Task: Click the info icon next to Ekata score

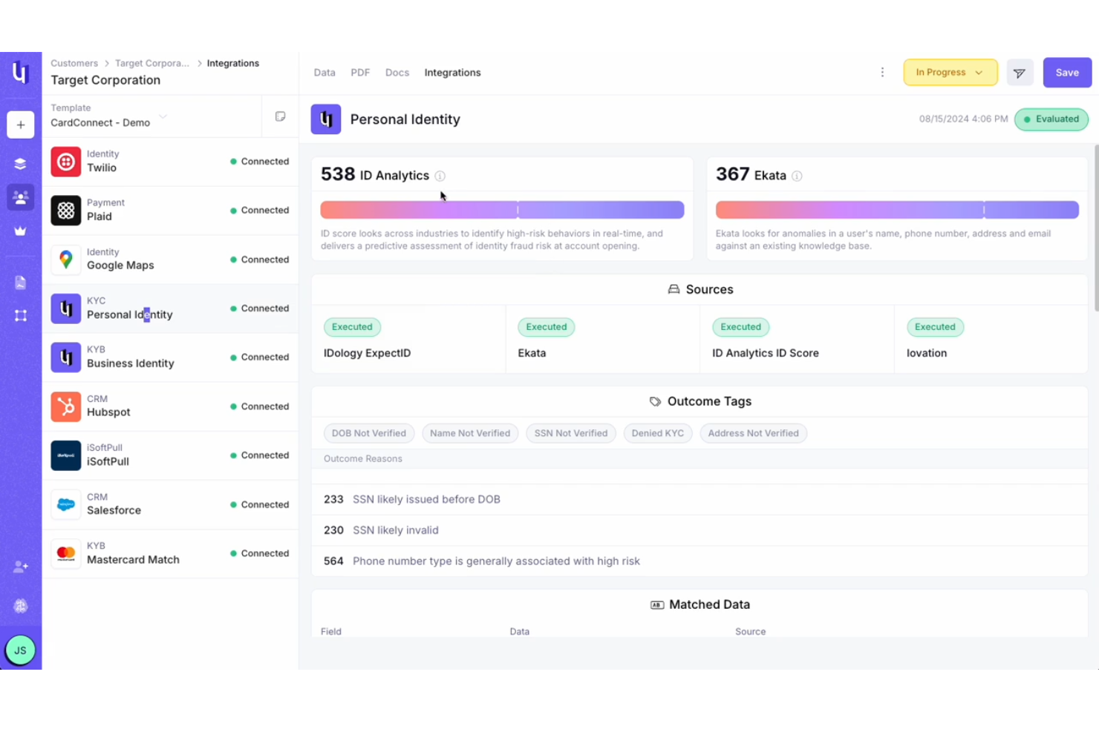Action: pyautogui.click(x=797, y=176)
